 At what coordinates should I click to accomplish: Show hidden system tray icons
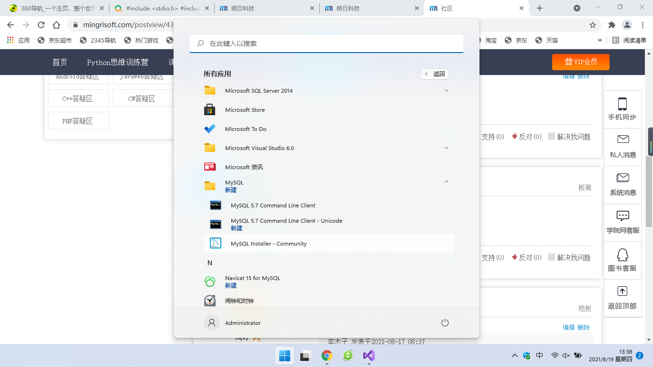tap(515, 356)
